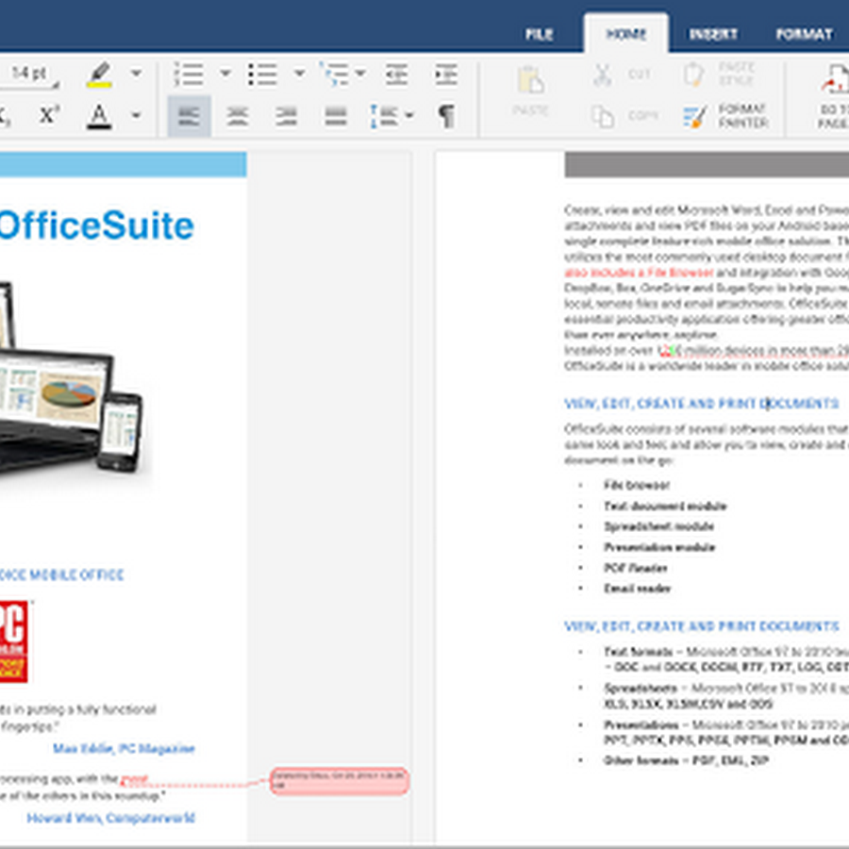
Task: Apply a multilevel list
Action: coord(335,75)
